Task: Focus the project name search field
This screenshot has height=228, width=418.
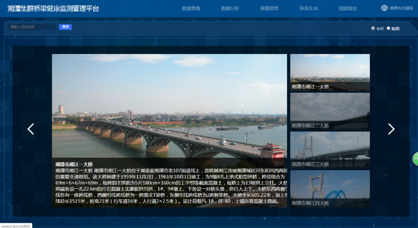Action: (x=33, y=27)
